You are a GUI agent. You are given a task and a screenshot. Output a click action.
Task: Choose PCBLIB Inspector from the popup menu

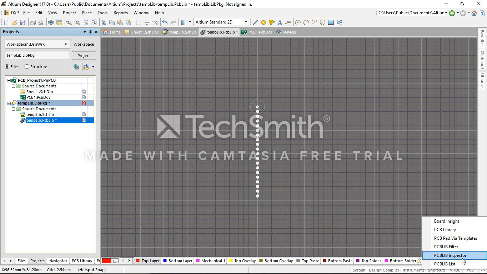click(x=450, y=255)
